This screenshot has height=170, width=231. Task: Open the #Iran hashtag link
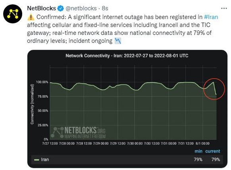[x=211, y=17]
